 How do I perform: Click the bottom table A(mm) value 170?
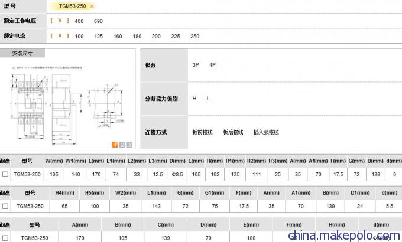80,238
